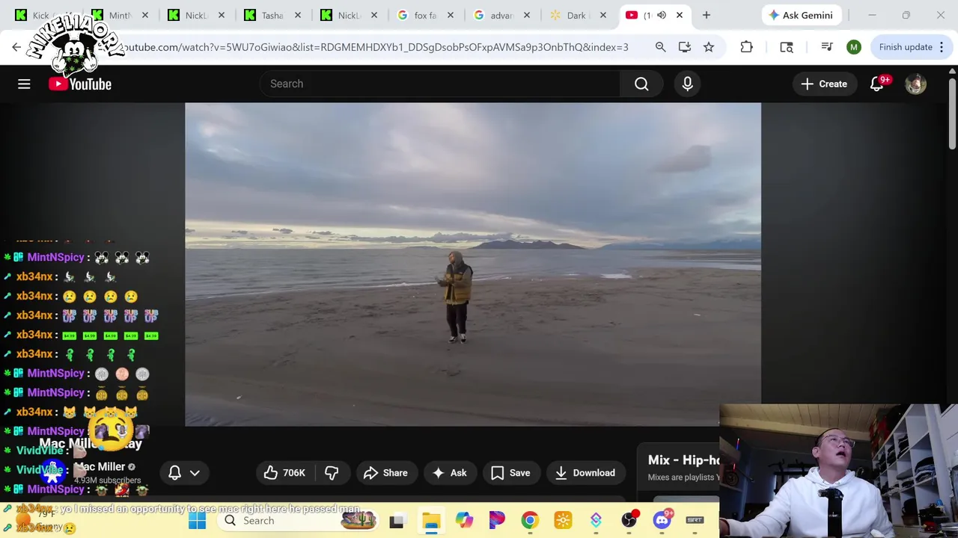Open the Chrome extensions puzzle icon

(746, 47)
